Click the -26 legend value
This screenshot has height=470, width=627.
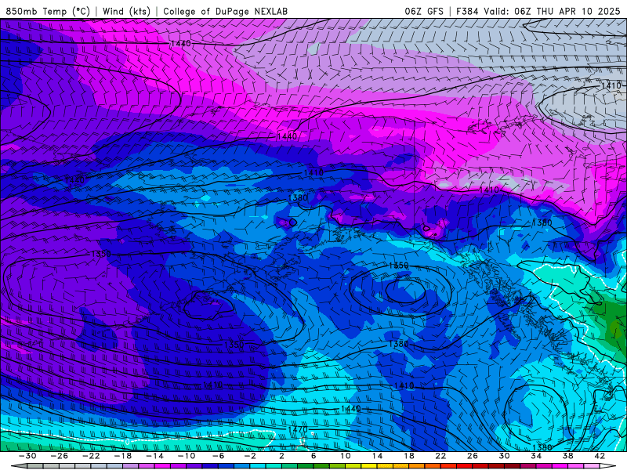point(60,456)
